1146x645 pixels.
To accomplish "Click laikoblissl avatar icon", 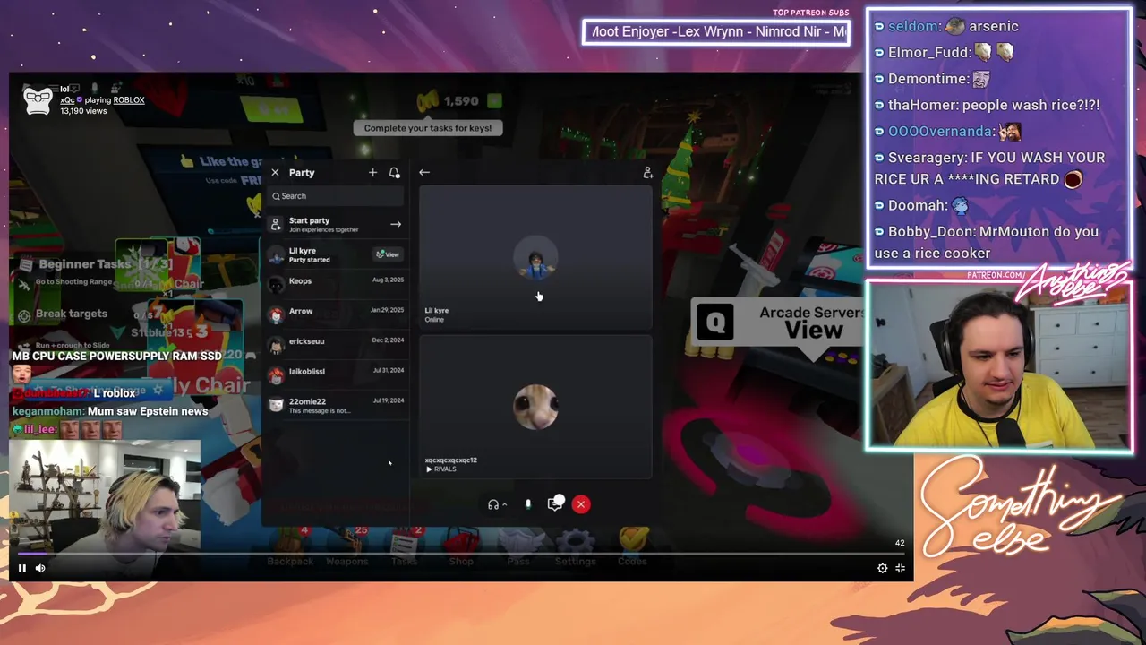I will 276,375.
